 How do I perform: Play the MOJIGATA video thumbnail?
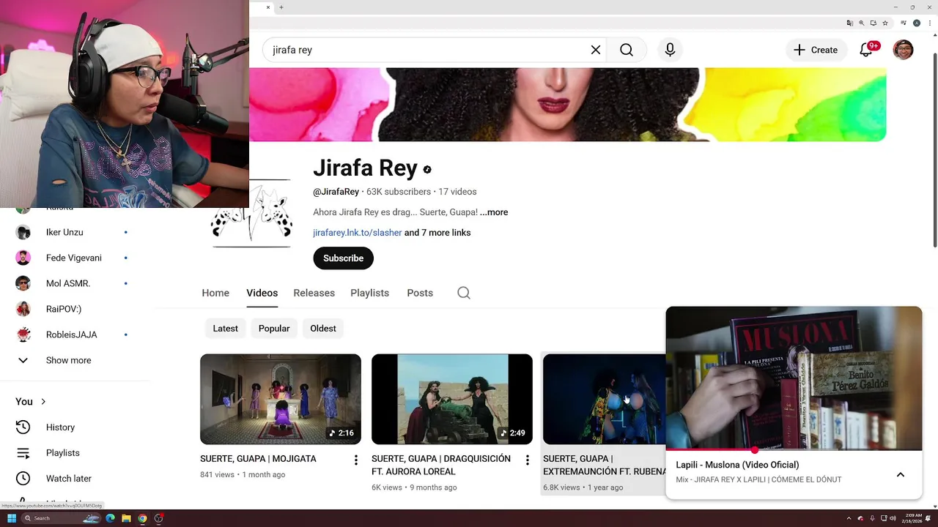click(281, 399)
